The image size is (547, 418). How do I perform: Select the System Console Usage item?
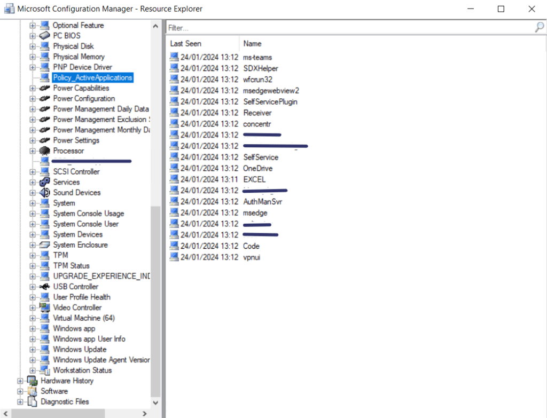[88, 214]
